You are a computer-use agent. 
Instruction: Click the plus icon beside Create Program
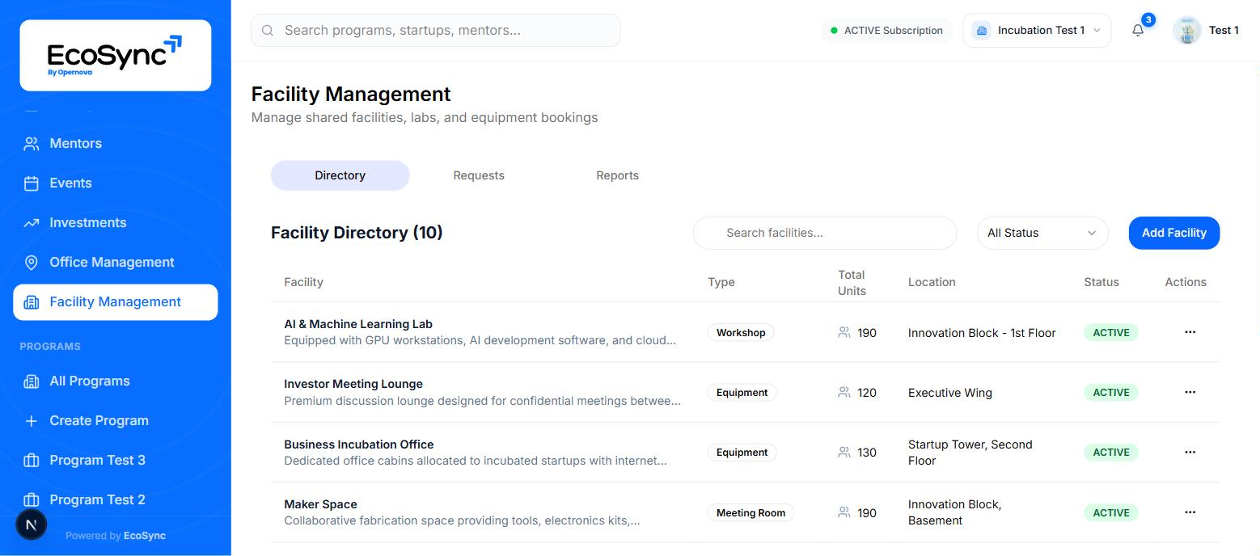[32, 421]
